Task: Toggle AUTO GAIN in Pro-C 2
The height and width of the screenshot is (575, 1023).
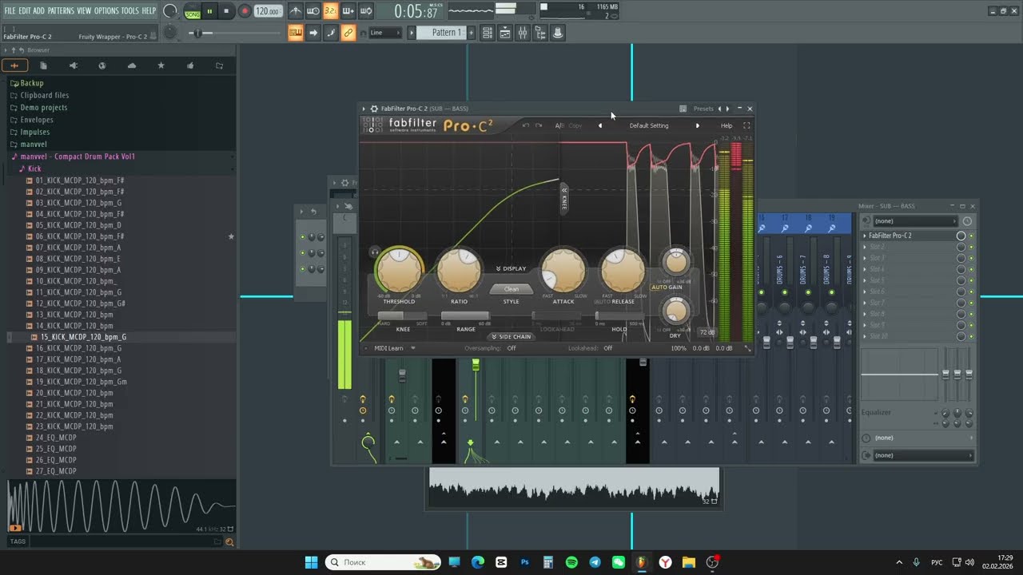Action: pyautogui.click(x=667, y=287)
